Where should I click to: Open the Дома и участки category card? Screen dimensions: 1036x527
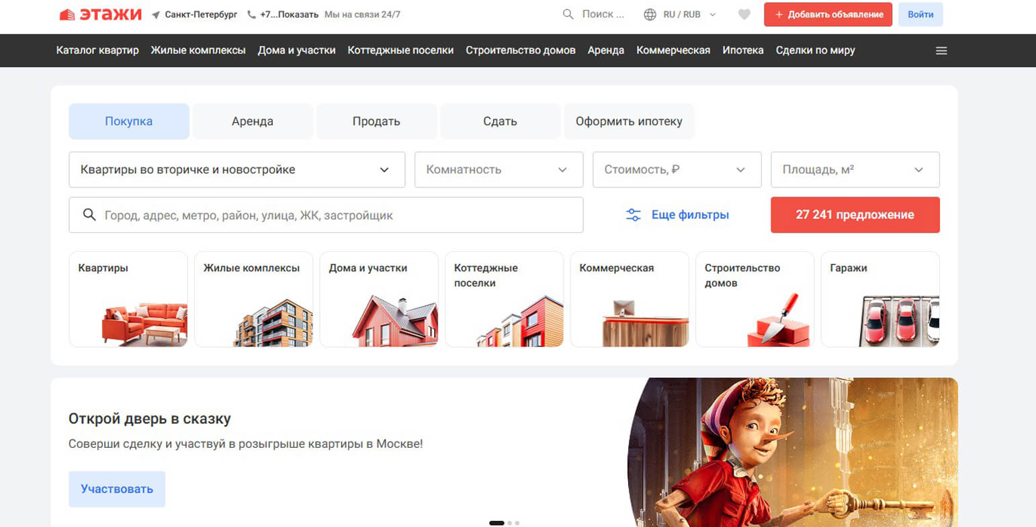[x=379, y=299]
